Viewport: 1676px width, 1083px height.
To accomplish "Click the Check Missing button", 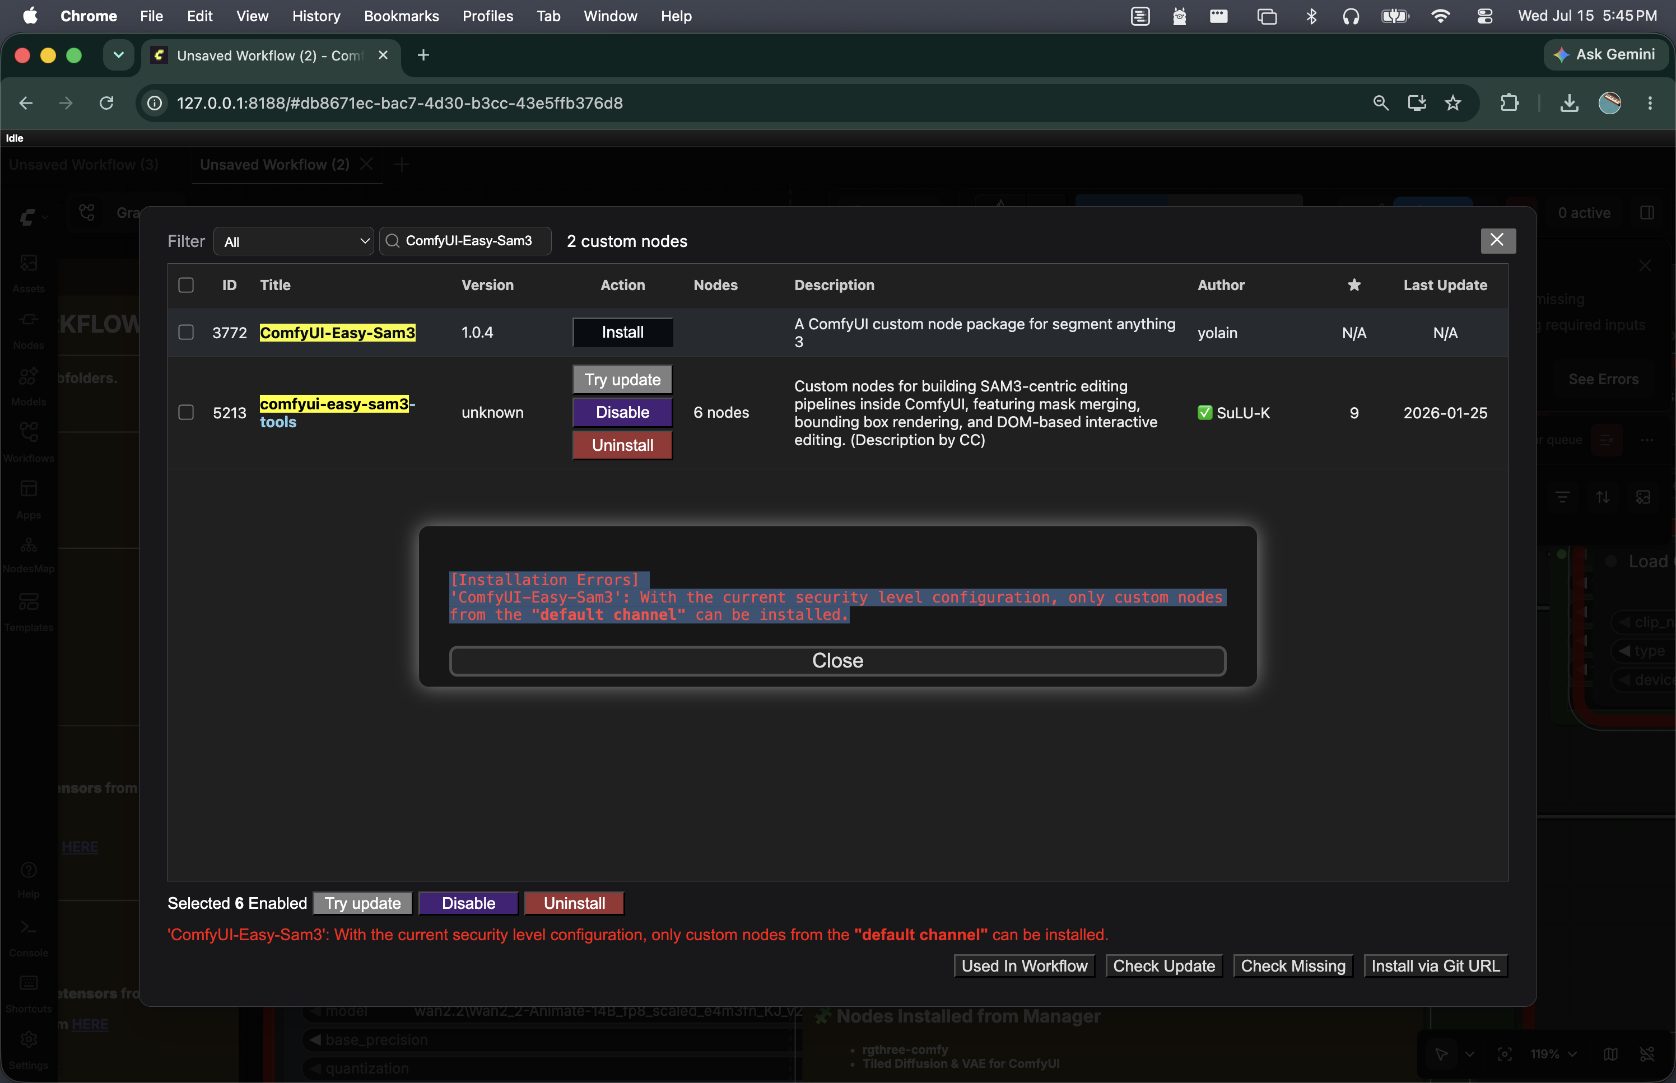I will pyautogui.click(x=1293, y=965).
